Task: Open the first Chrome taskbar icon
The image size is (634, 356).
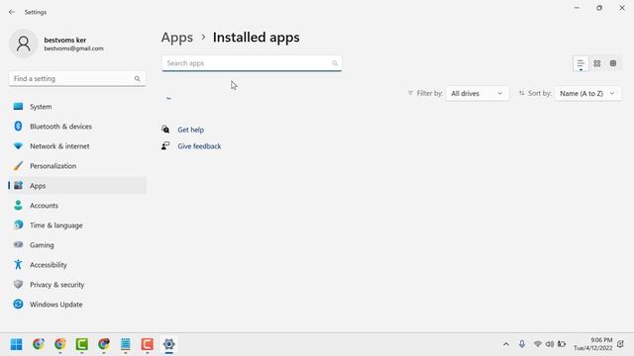Action: (x=39, y=344)
